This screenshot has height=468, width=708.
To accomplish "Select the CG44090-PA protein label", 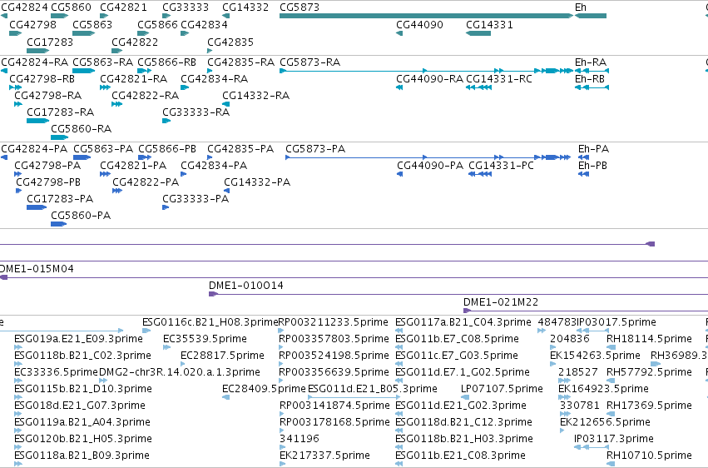I will (430, 166).
